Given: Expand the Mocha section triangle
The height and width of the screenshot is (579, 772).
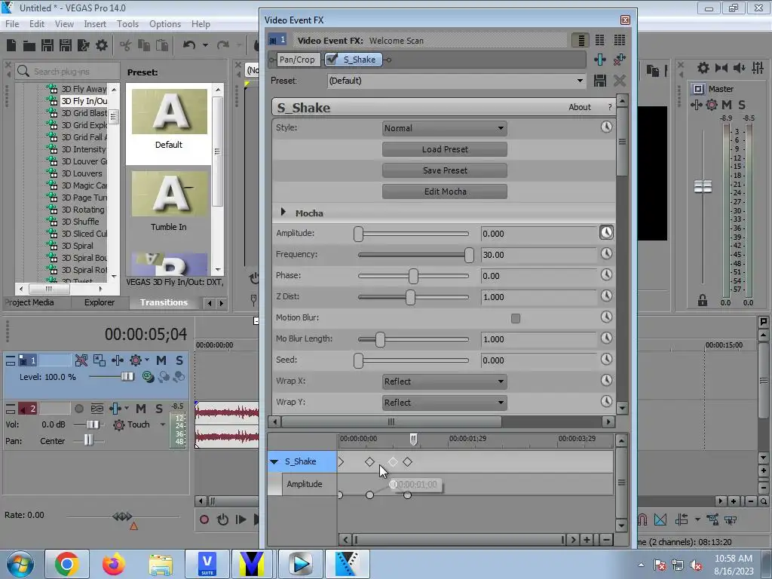Looking at the screenshot, I should coord(283,212).
